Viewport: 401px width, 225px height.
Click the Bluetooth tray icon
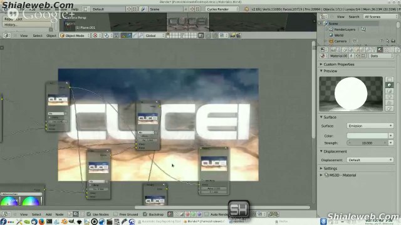tap(323, 221)
